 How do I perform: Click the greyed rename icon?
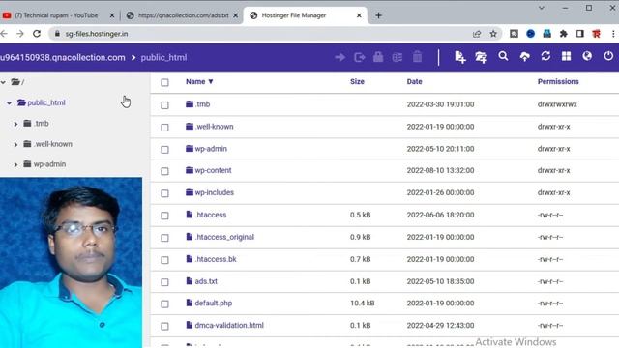click(398, 58)
